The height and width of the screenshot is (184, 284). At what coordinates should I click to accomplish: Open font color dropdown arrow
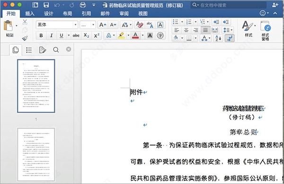[x=143, y=35]
